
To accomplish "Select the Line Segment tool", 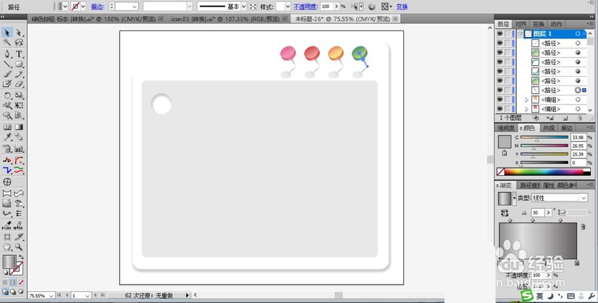I will [7, 64].
